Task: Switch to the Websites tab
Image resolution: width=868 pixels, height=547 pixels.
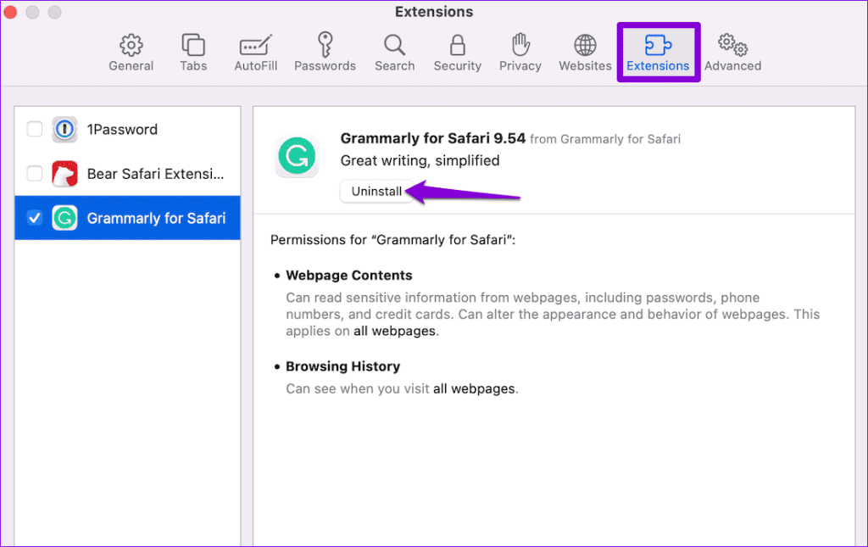Action: coord(585,53)
